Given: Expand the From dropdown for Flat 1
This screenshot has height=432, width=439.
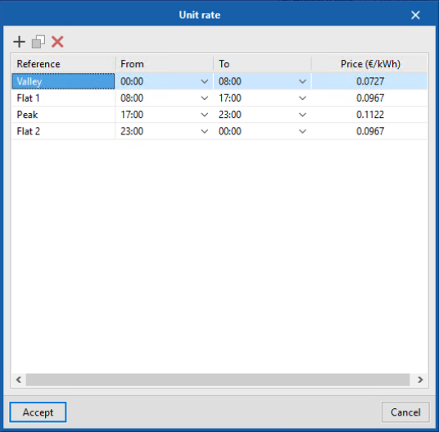Looking at the screenshot, I should (x=205, y=98).
